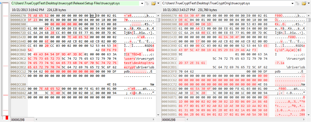Open dropdown arrow beside right folder icon
The image size is (311, 122).
[308, 3]
